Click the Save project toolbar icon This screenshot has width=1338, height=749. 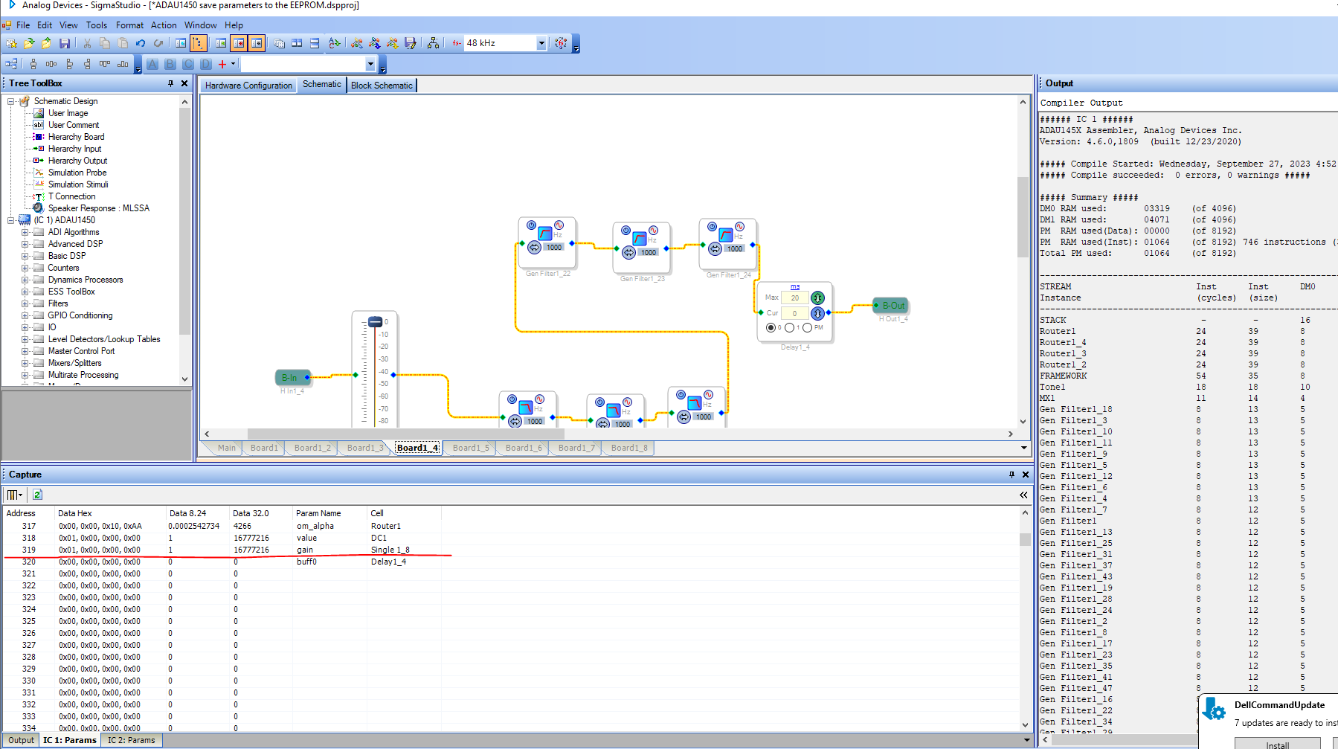tap(65, 43)
